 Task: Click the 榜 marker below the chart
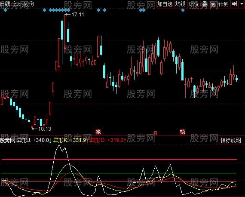click(x=182, y=132)
